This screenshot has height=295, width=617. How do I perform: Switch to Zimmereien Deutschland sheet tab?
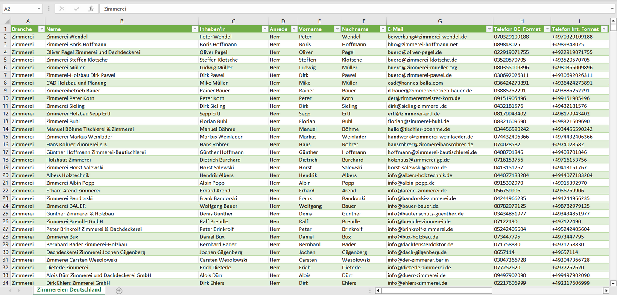point(69,290)
